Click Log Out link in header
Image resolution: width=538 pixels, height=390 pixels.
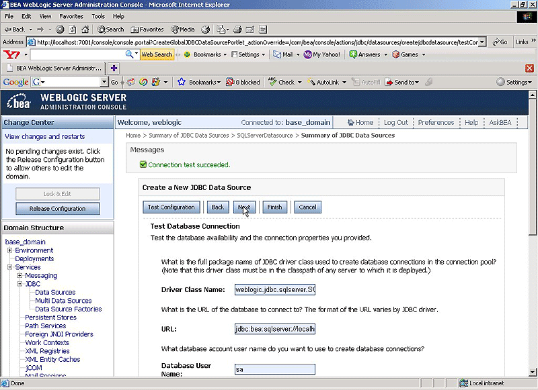pyautogui.click(x=395, y=122)
